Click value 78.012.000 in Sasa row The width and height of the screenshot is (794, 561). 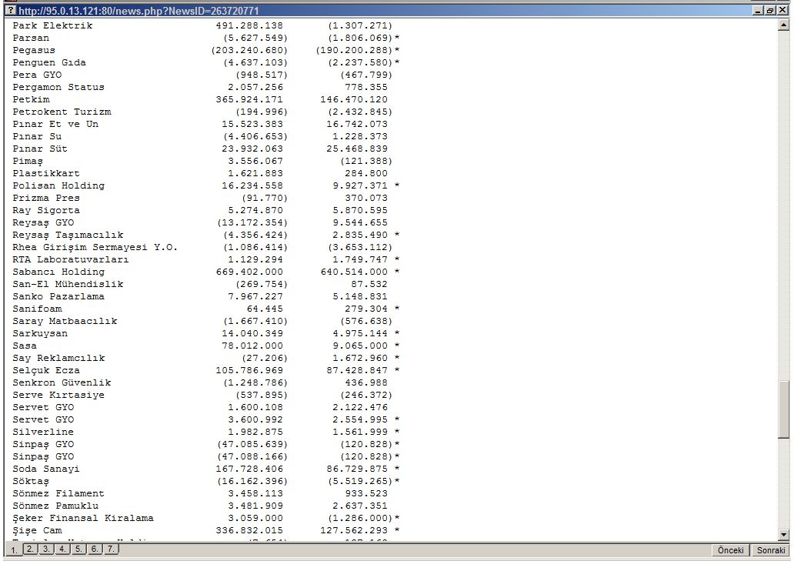(x=252, y=346)
